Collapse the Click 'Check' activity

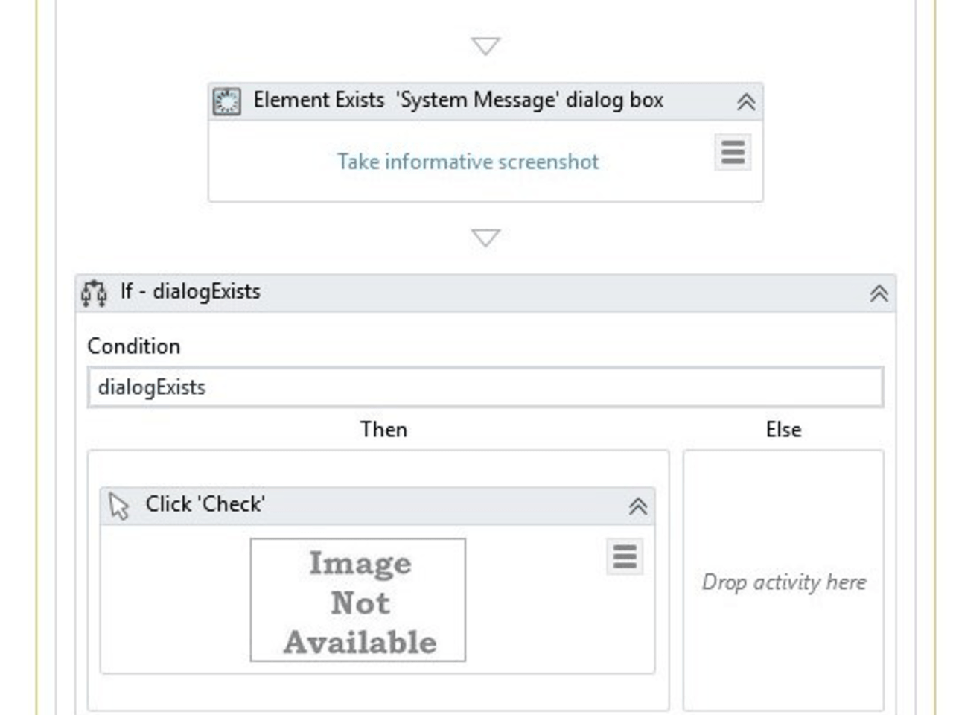(637, 506)
